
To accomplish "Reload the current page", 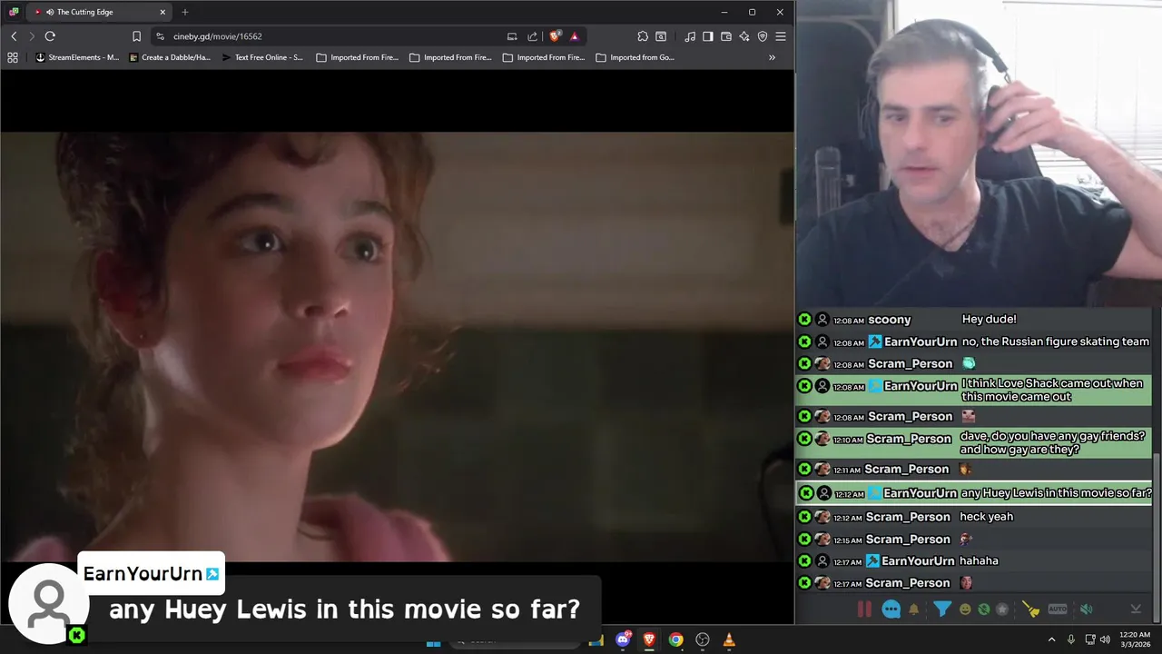I will click(50, 36).
